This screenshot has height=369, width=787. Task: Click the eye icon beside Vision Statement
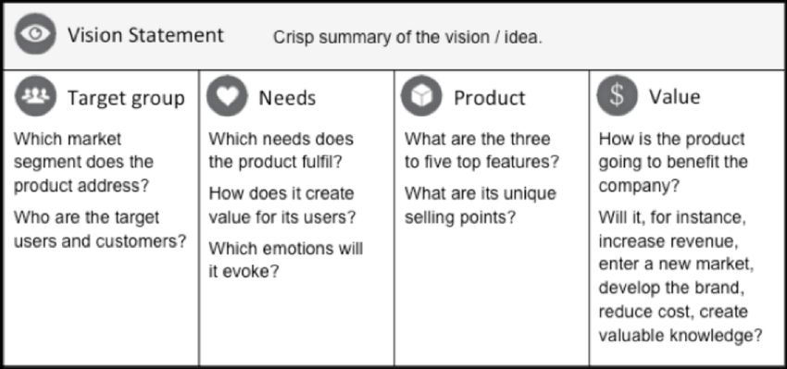(x=35, y=33)
